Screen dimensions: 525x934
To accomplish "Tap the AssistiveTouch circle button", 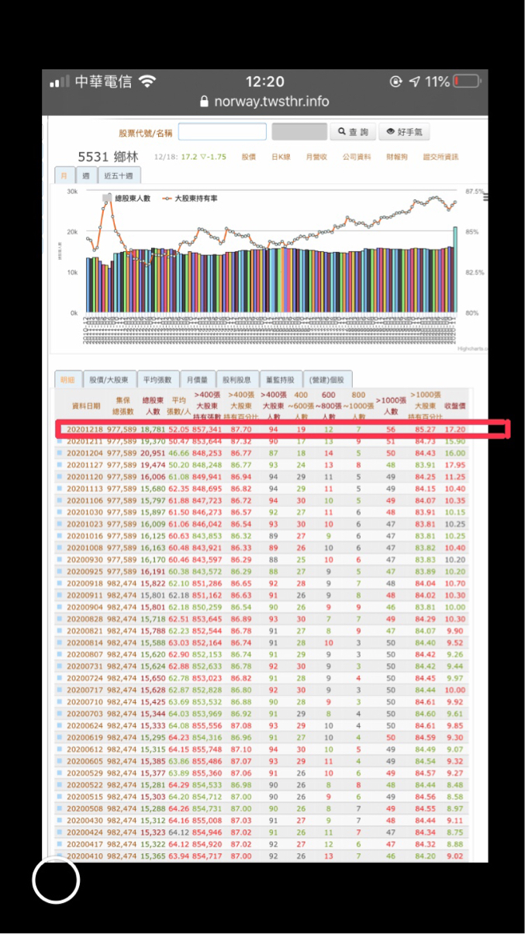I will coord(56,880).
